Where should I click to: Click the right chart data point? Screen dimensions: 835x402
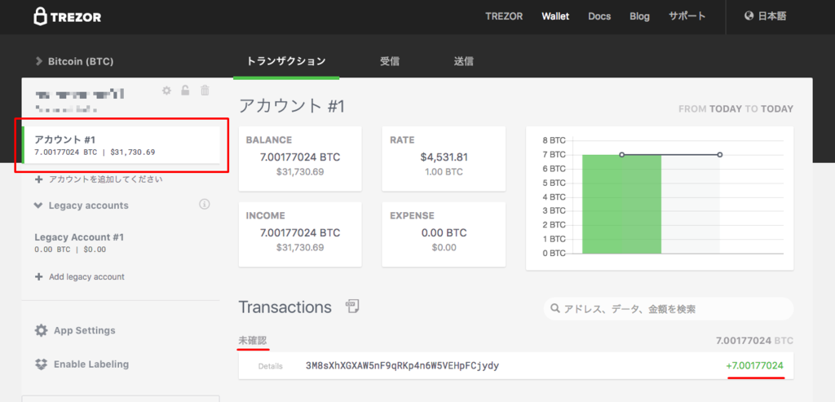719,155
